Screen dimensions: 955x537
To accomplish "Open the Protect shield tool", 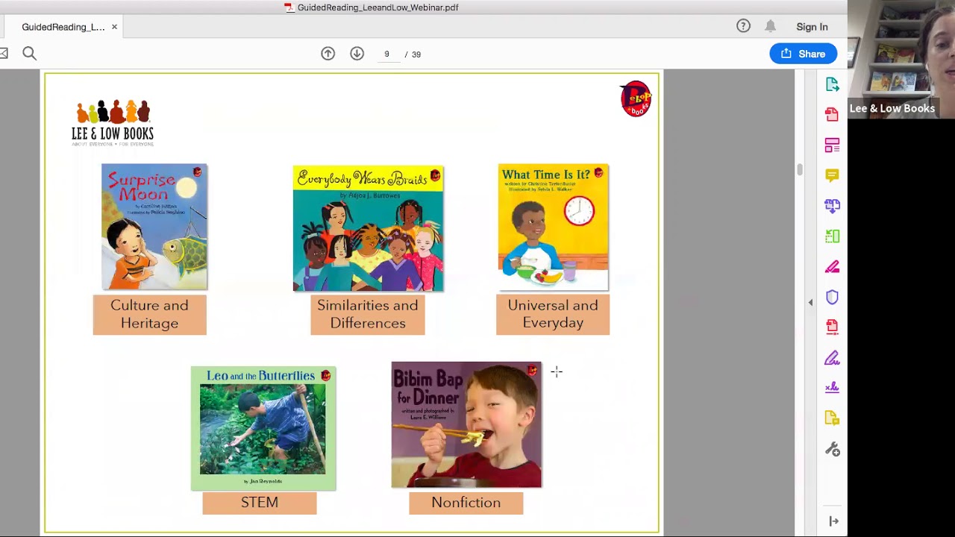I will [832, 297].
